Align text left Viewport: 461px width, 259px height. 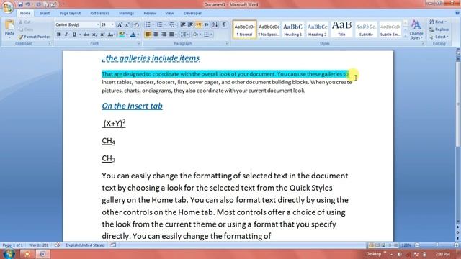point(148,35)
